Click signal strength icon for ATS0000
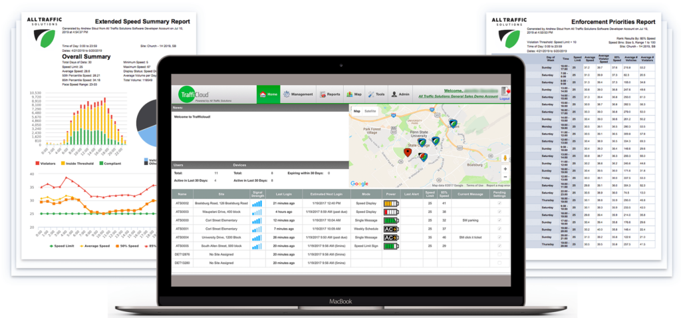Viewport: 681px width, 318px height. click(x=257, y=220)
